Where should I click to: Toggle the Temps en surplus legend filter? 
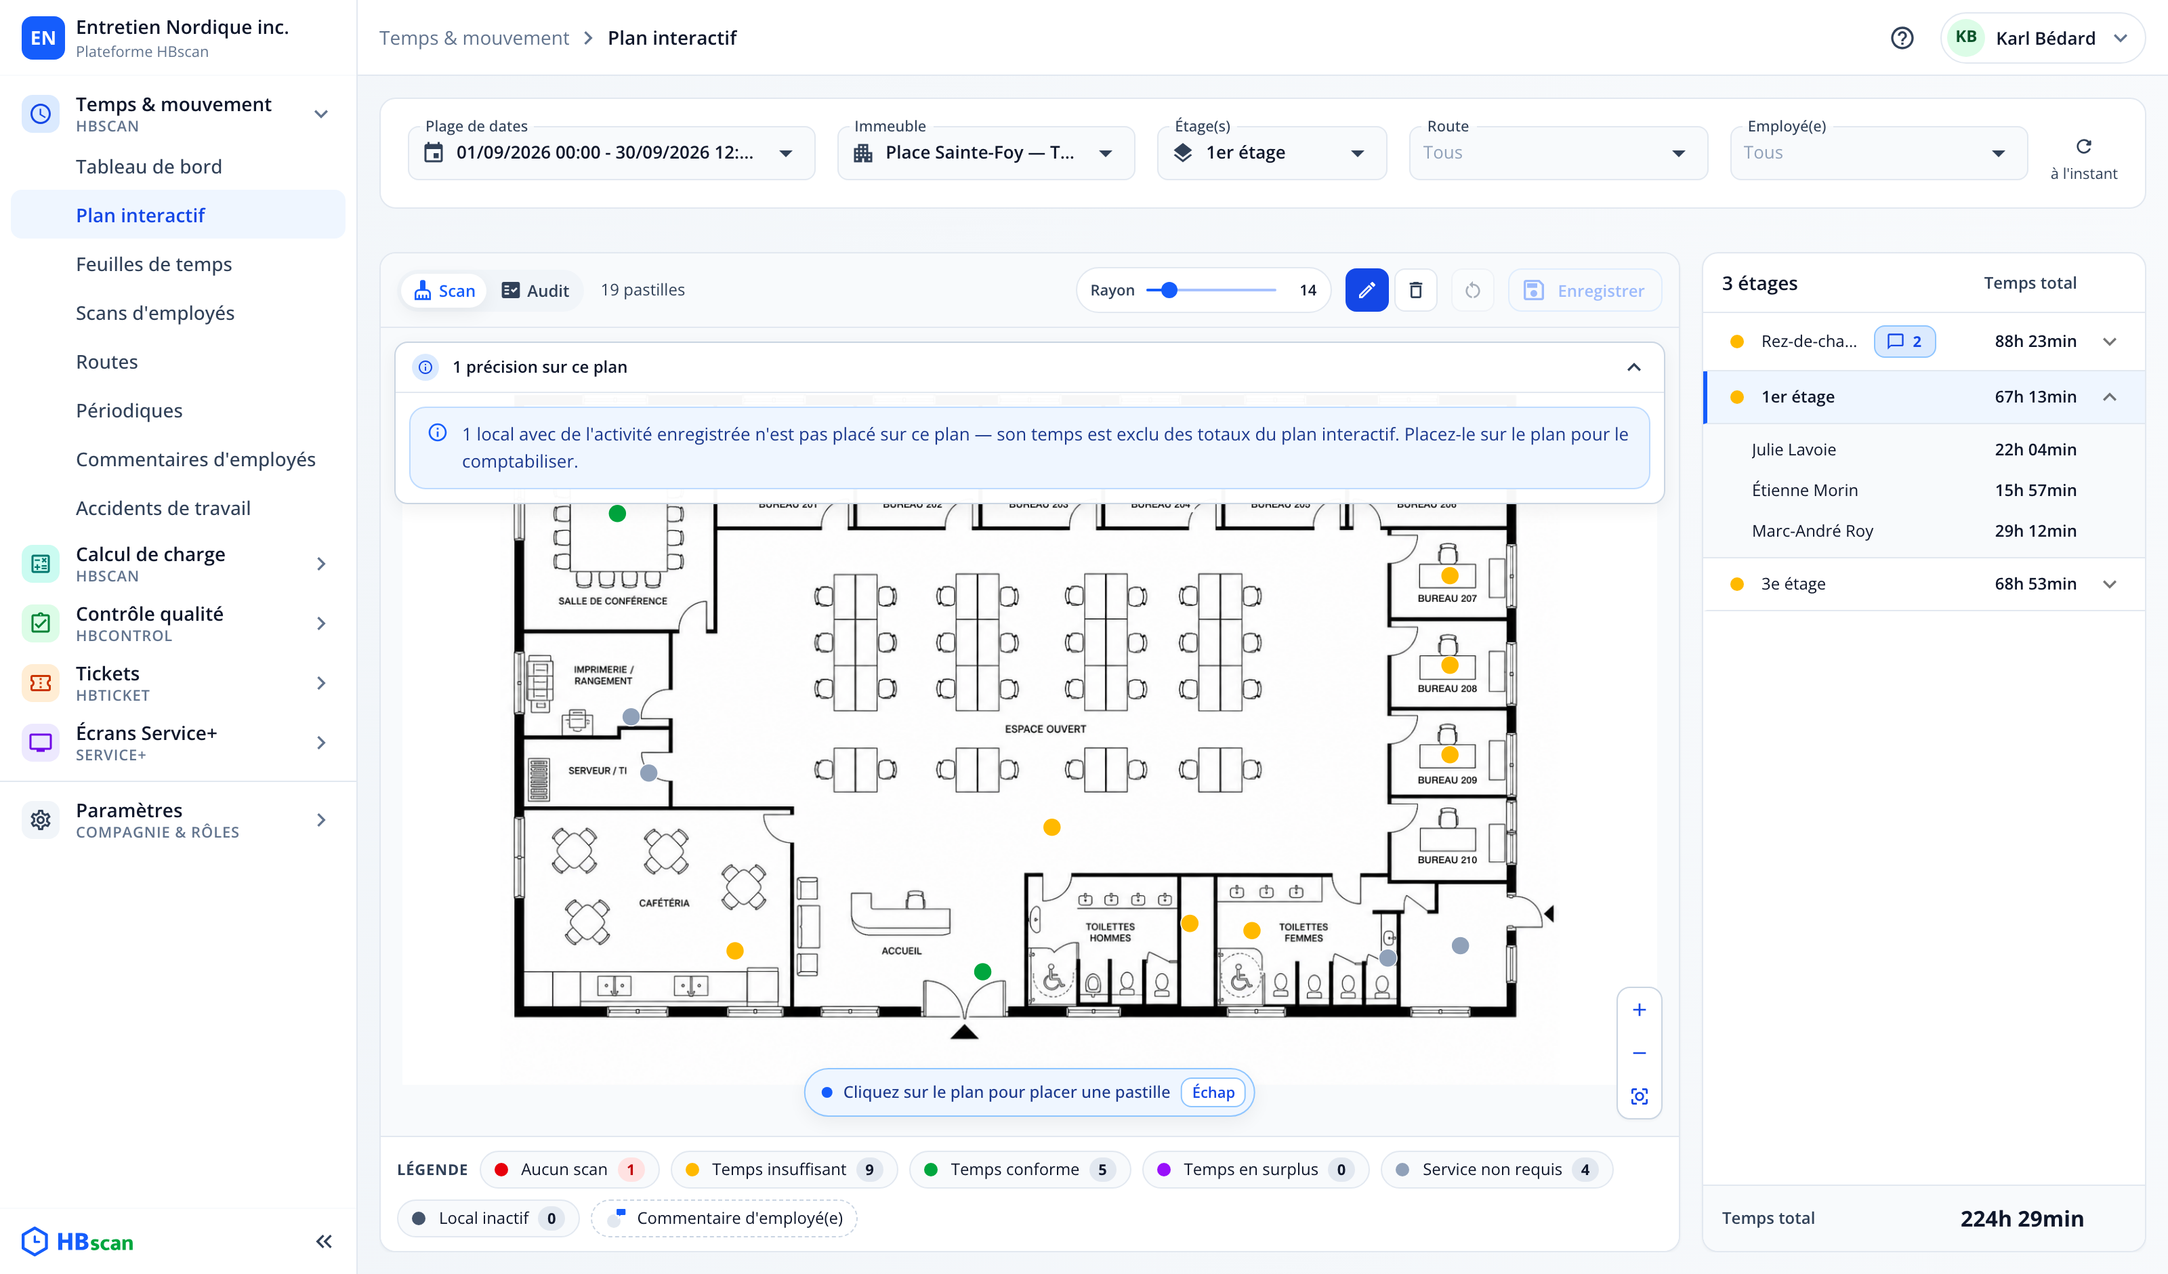pyautogui.click(x=1255, y=1169)
